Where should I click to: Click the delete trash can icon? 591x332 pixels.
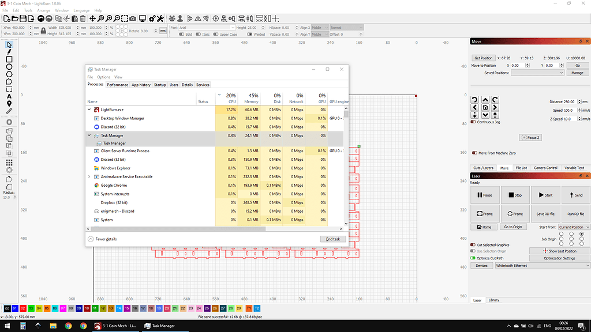click(84, 19)
